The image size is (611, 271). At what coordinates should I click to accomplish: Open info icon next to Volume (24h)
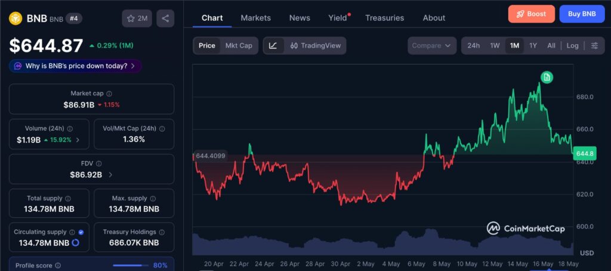(x=70, y=129)
